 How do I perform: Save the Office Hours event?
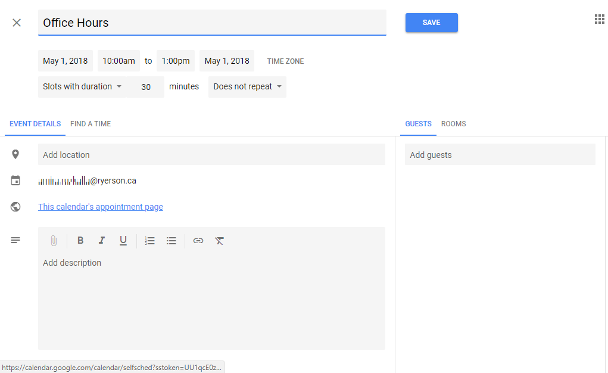[x=432, y=23]
